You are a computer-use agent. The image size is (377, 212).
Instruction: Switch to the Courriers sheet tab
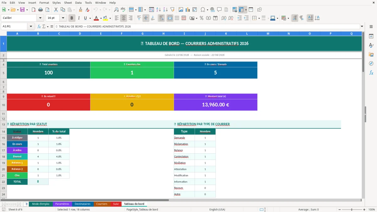[x=102, y=204]
